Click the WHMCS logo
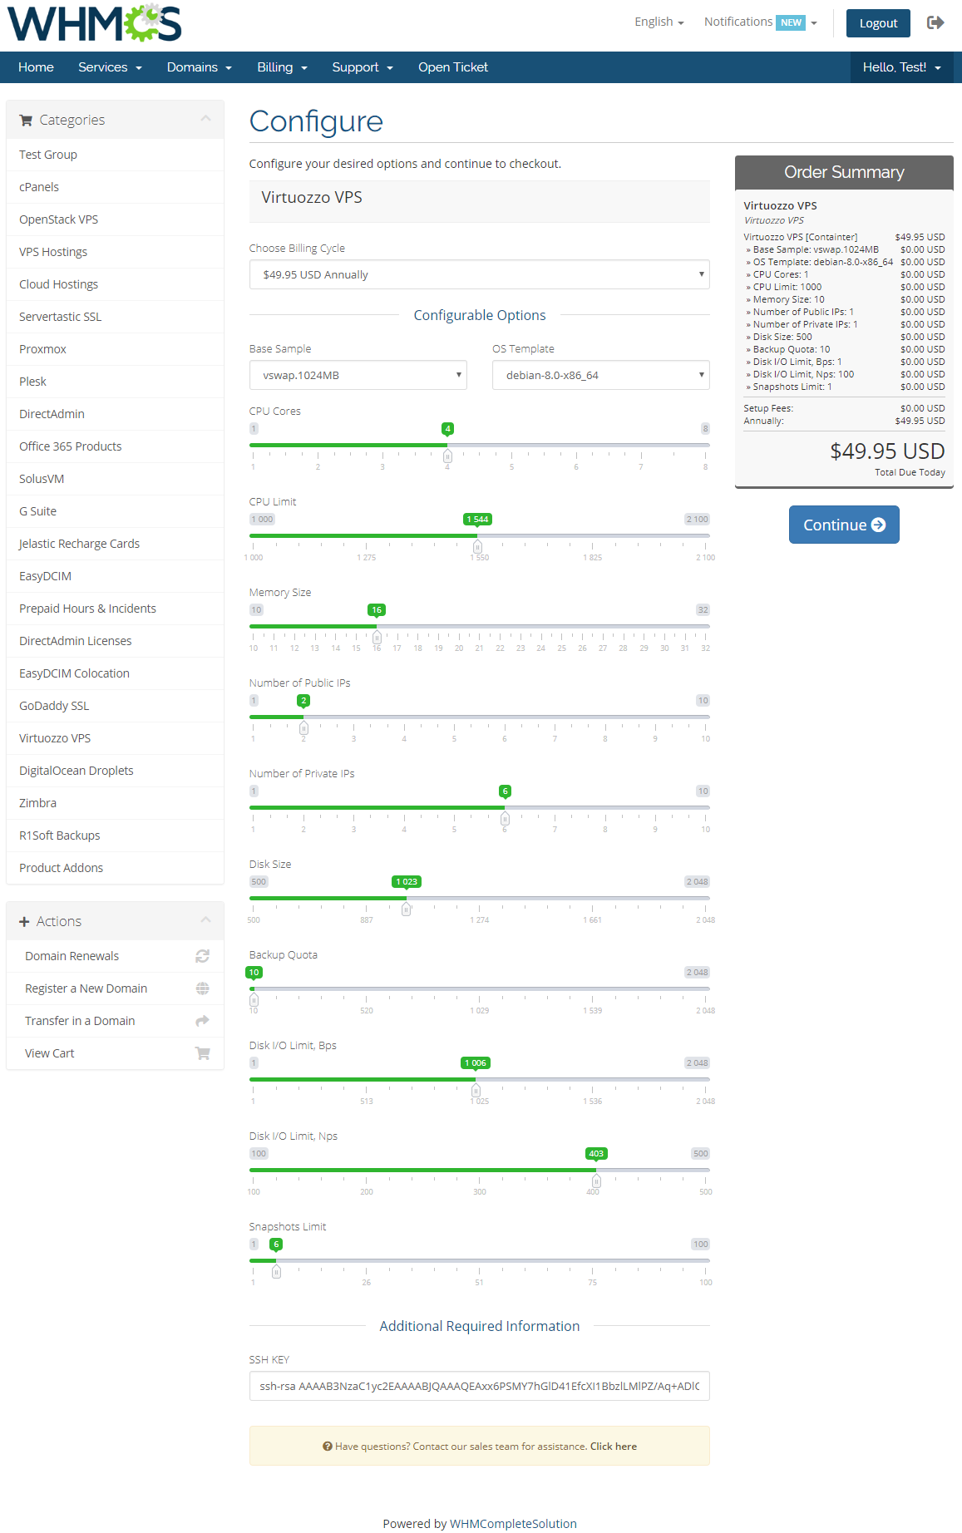 click(x=95, y=23)
